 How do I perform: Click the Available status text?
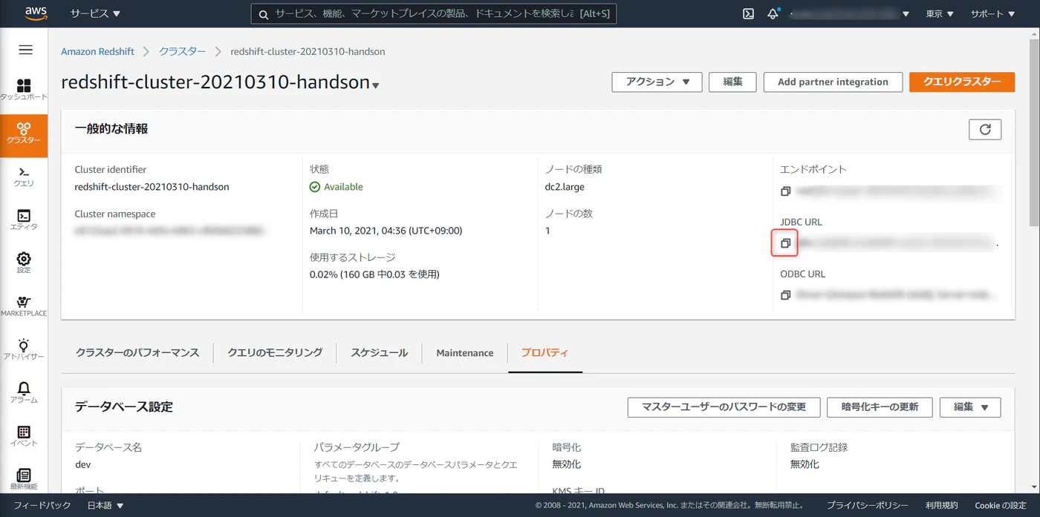click(x=343, y=187)
